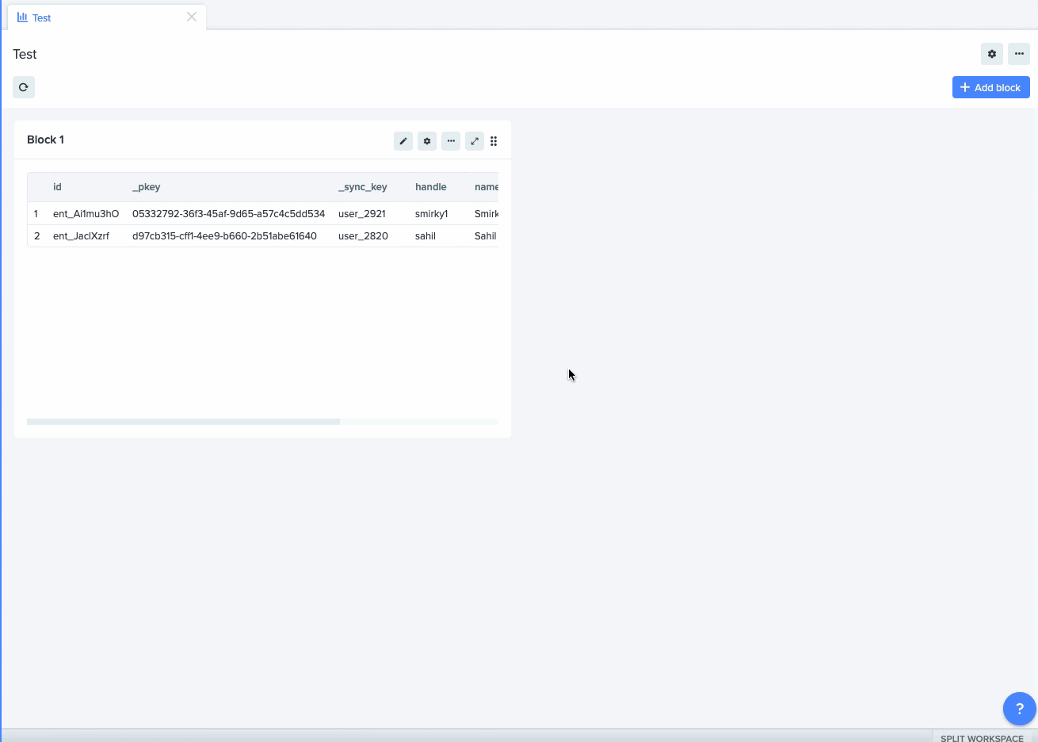Image resolution: width=1038 pixels, height=742 pixels.
Task: Select cell user_2921
Action: coord(361,214)
